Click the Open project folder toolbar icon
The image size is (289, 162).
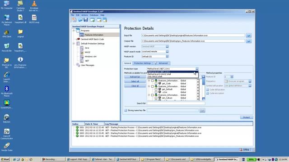coord(80,20)
